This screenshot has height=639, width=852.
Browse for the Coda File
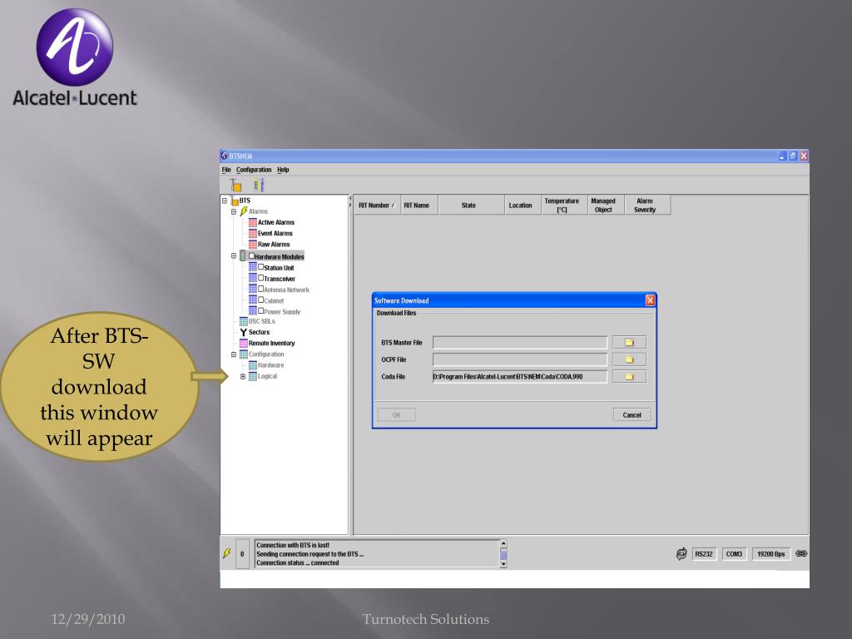coord(629,377)
